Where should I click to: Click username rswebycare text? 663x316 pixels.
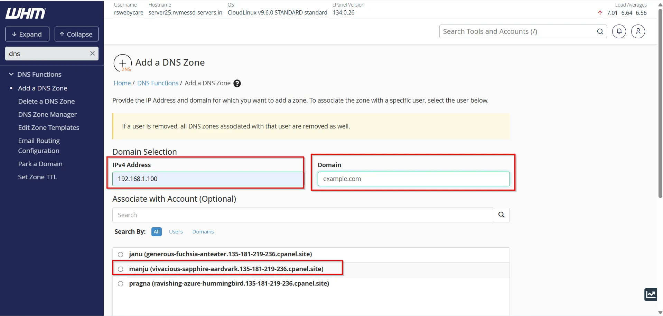point(129,13)
